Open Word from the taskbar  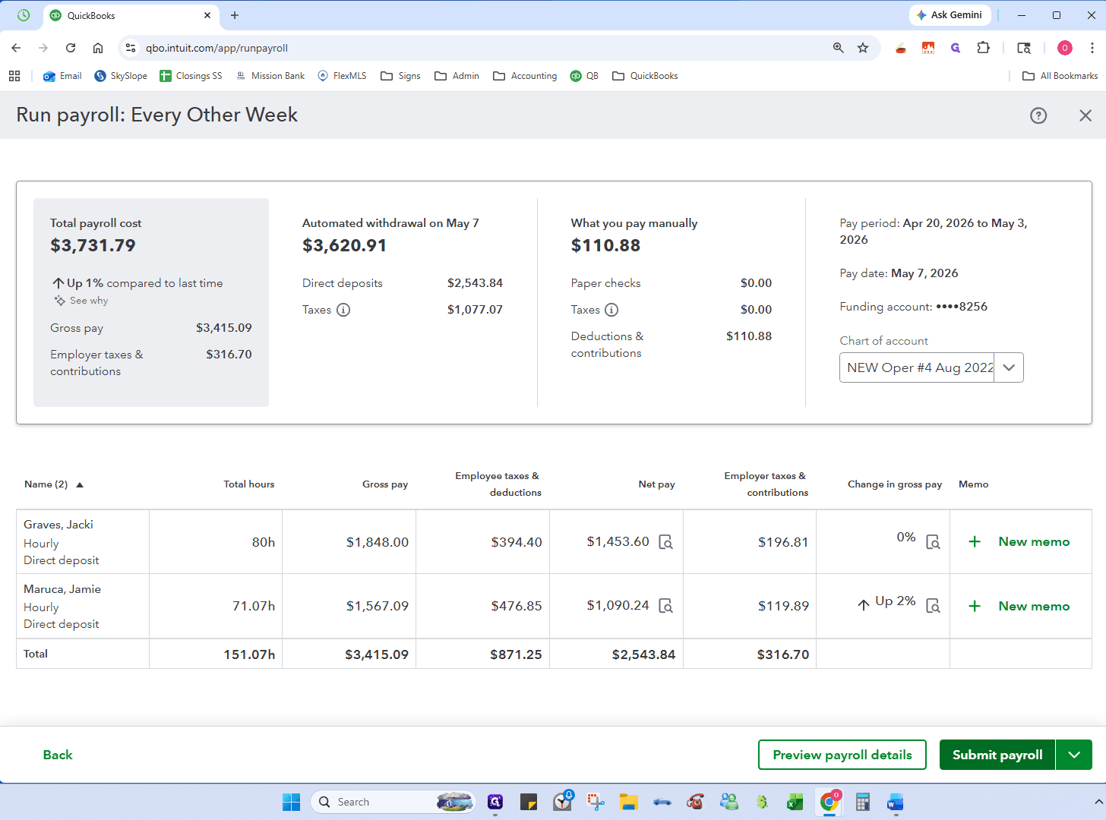coord(895,802)
